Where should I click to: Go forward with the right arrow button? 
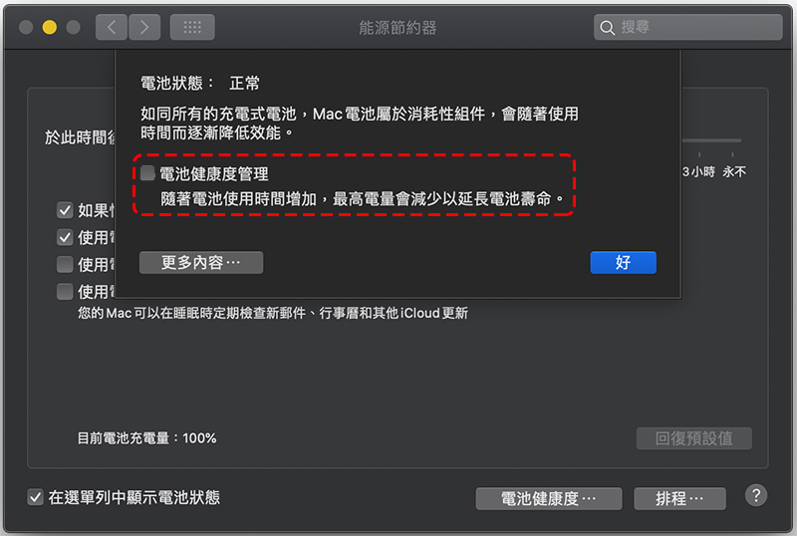pyautogui.click(x=144, y=27)
